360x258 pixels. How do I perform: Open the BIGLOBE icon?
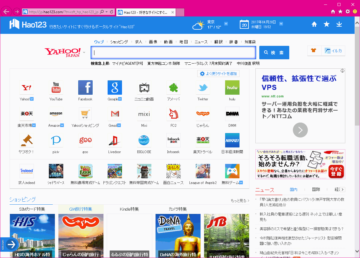pos(144,140)
